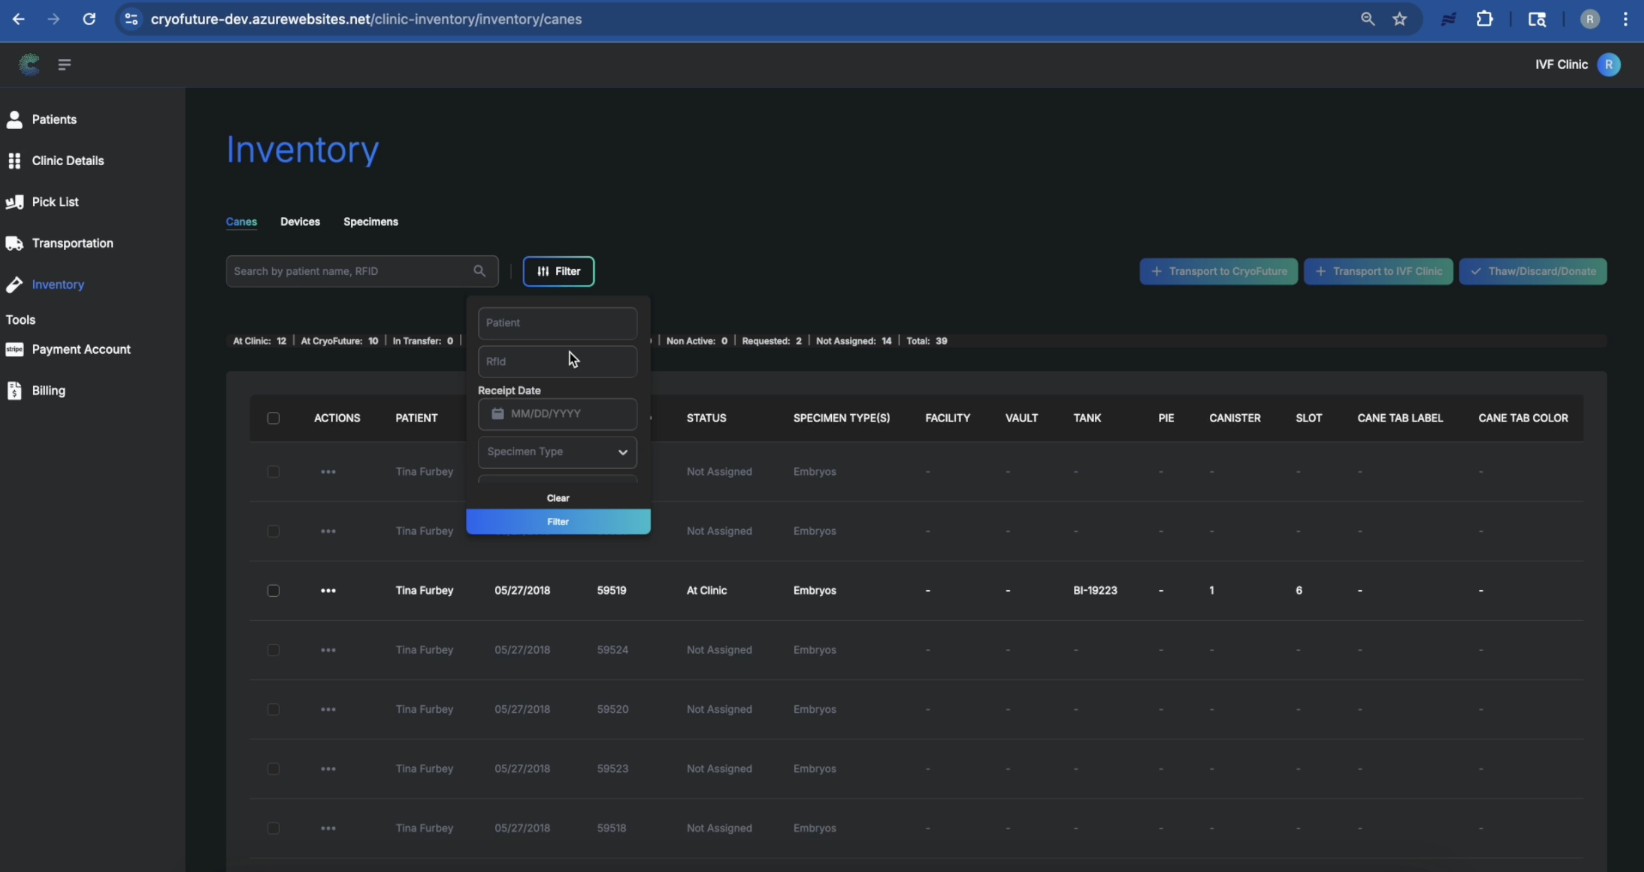
Task: Open actions menu for RFID 59519 row
Action: point(328,591)
